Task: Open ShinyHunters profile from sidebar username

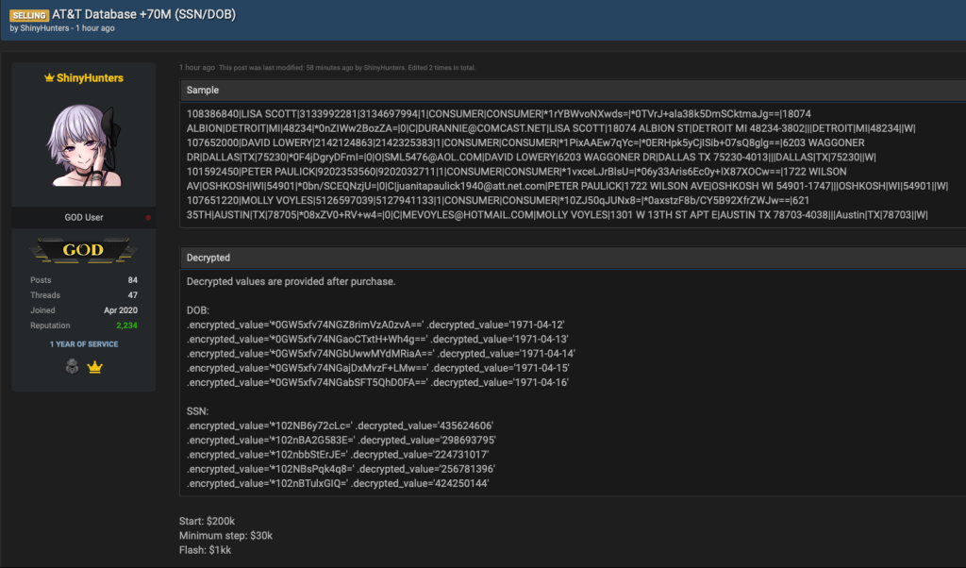Action: tap(91, 78)
